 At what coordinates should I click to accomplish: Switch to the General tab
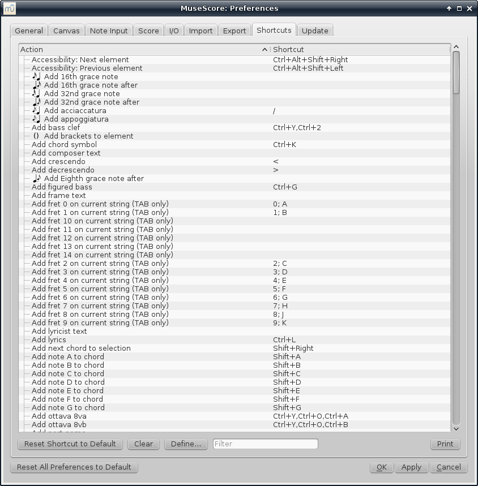[29, 31]
